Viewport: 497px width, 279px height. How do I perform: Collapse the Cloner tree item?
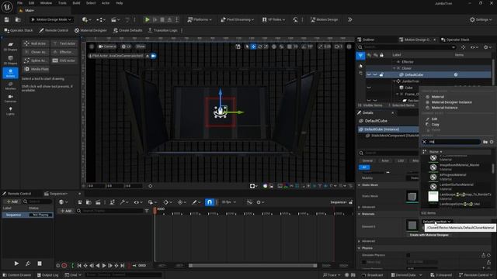[x=394, y=68]
